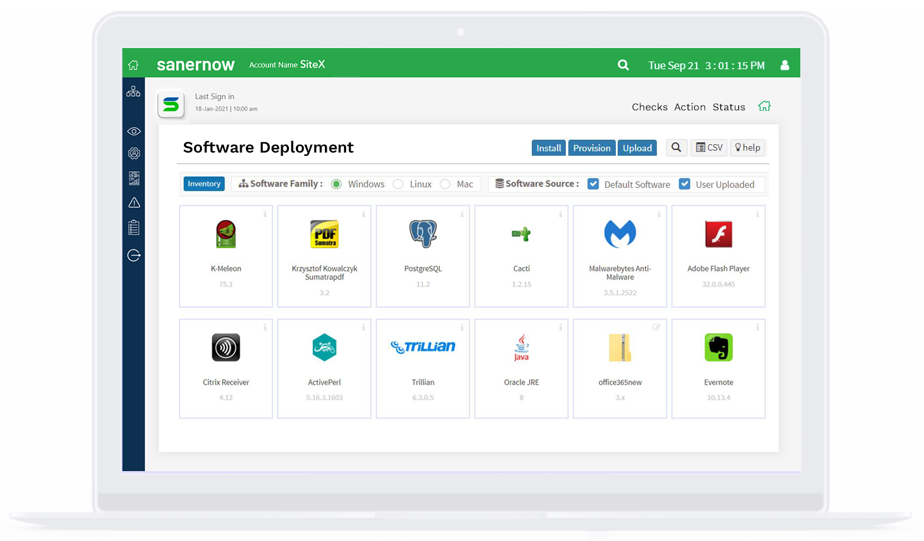Image resolution: width=924 pixels, height=541 pixels.
Task: Click the ActivePerl version 5.16.3.1603 text
Action: 324,398
